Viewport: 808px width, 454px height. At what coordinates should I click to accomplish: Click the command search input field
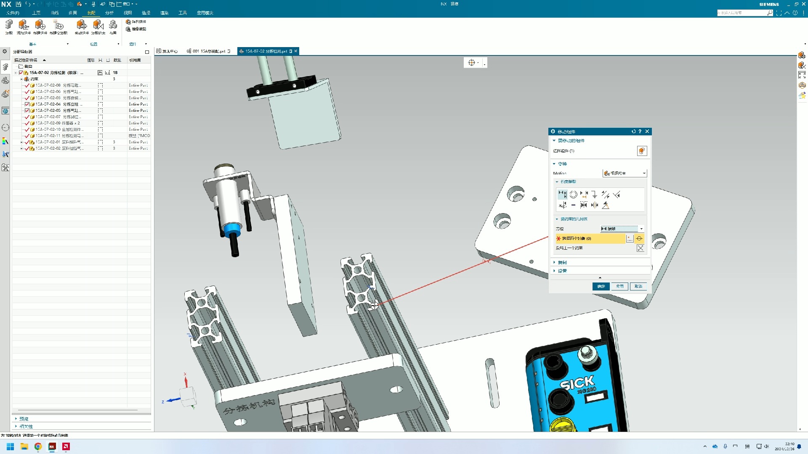tap(742, 13)
